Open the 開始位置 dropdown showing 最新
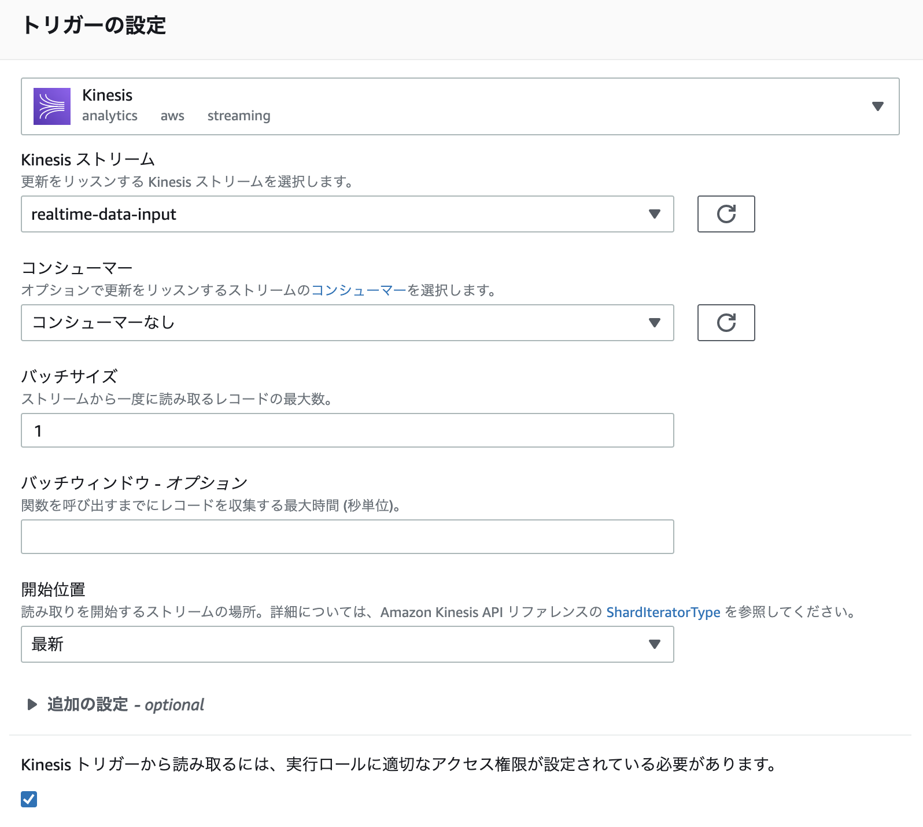Viewport: 923px width, 827px height. click(348, 644)
